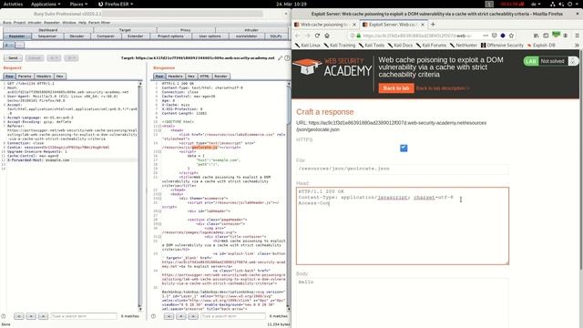Switch to Burp Dashboard tab
The width and height of the screenshot is (583, 328).
point(48,30)
